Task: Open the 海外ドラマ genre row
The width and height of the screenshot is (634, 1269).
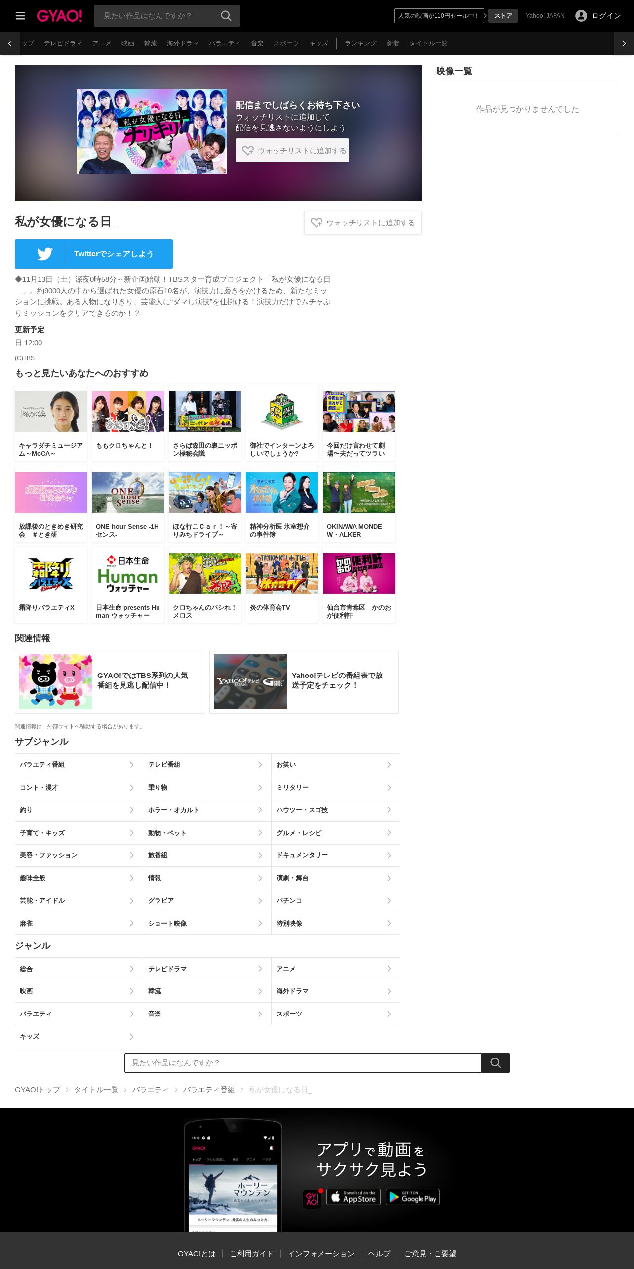Action: pyautogui.click(x=336, y=991)
